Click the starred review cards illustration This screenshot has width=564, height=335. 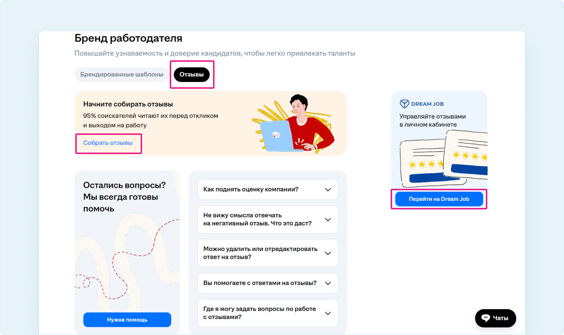[443, 160]
